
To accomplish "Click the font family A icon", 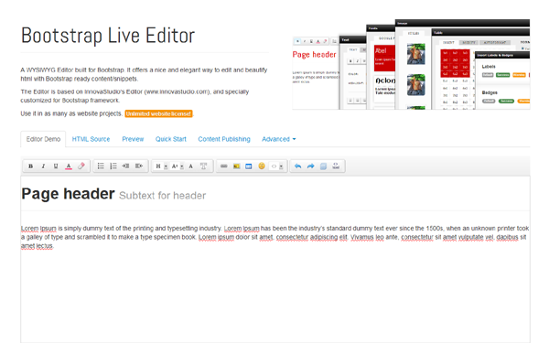I will (191, 166).
